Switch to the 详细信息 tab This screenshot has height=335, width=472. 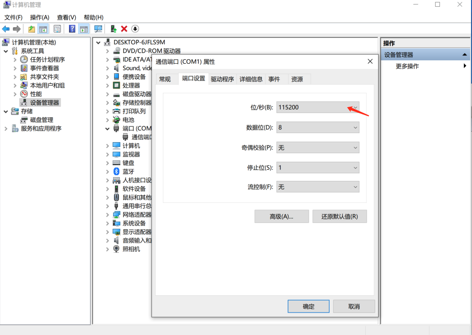(251, 79)
